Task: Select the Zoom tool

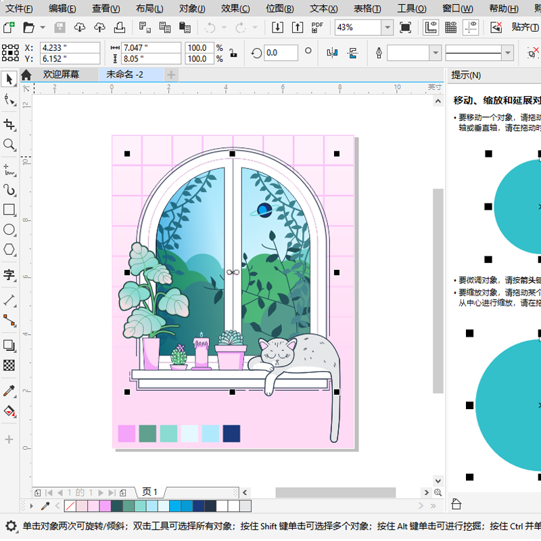Action: tap(9, 145)
